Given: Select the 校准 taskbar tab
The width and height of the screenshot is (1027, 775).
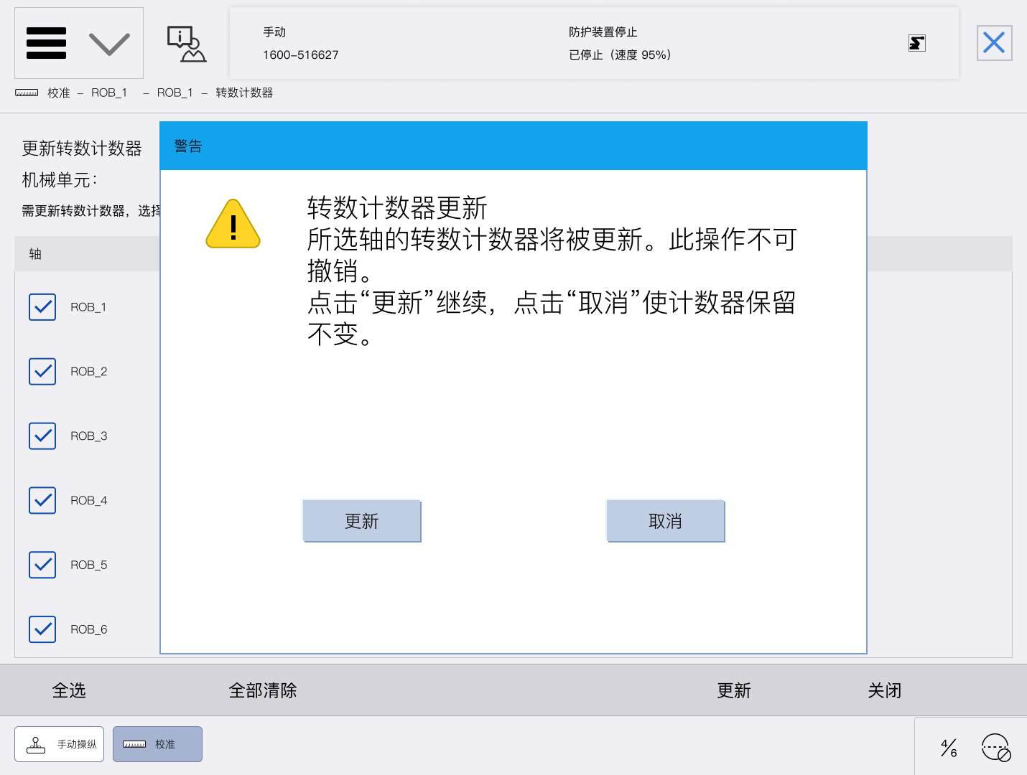Looking at the screenshot, I should coord(157,744).
